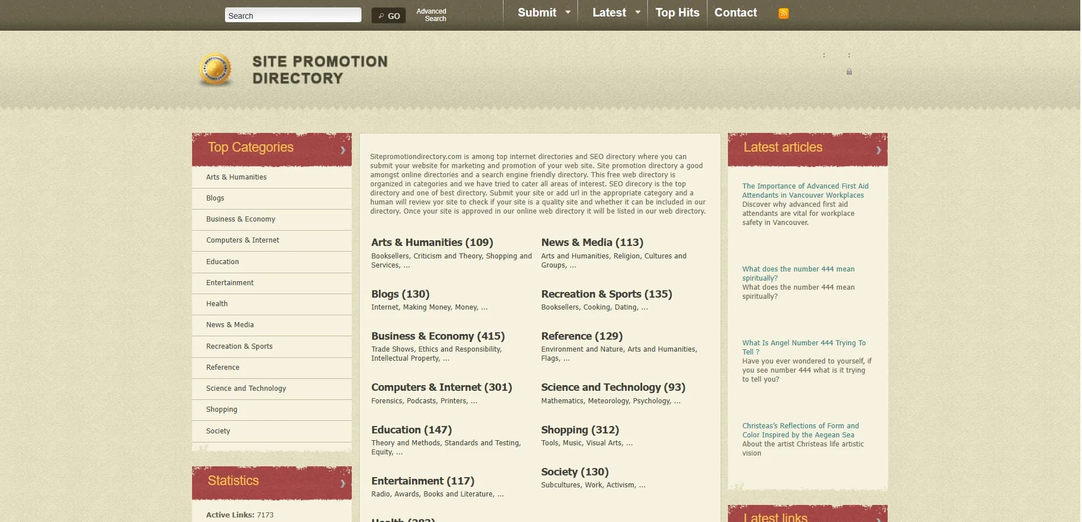Select Entertainment in sidebar categories
The height and width of the screenshot is (522, 1082).
[230, 283]
